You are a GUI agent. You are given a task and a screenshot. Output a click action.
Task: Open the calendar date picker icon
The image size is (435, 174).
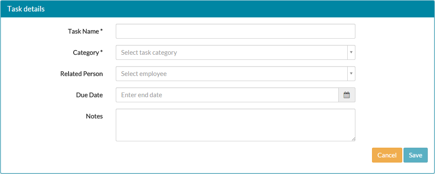pyautogui.click(x=346, y=95)
